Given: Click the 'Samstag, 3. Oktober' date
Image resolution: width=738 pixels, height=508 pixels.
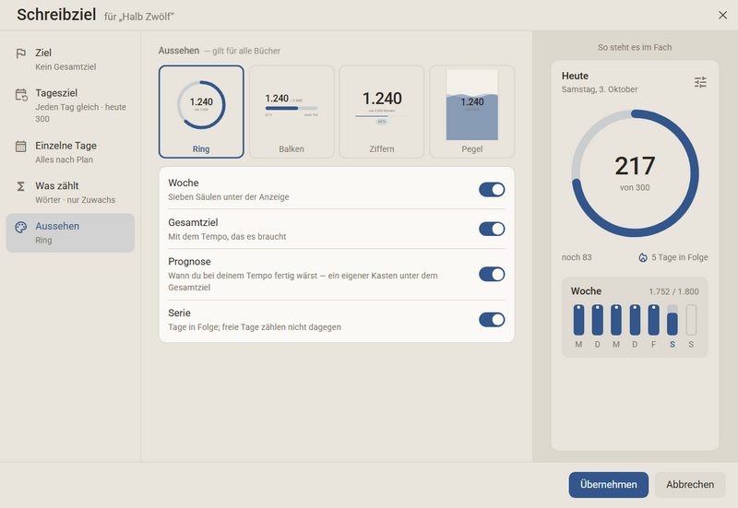Looking at the screenshot, I should coord(599,89).
